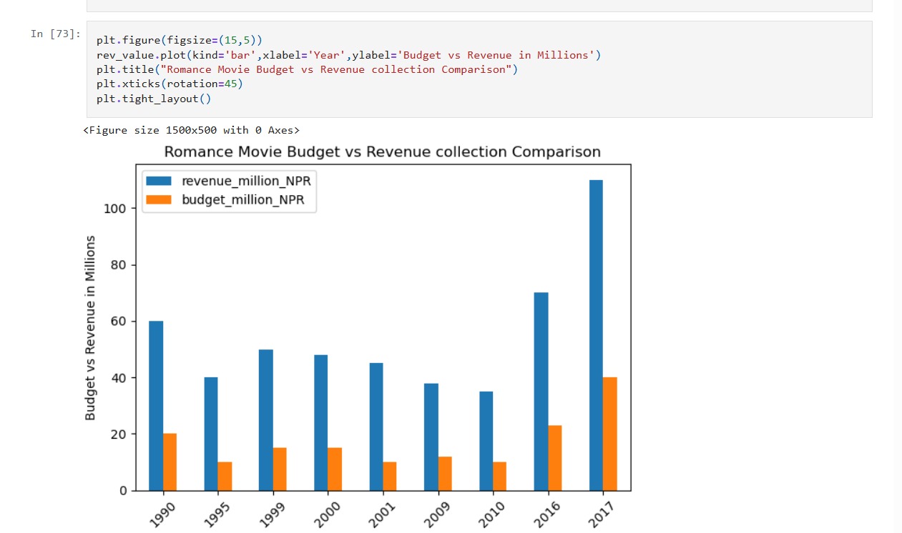Click the 1990 blue revenue bar

[156, 406]
